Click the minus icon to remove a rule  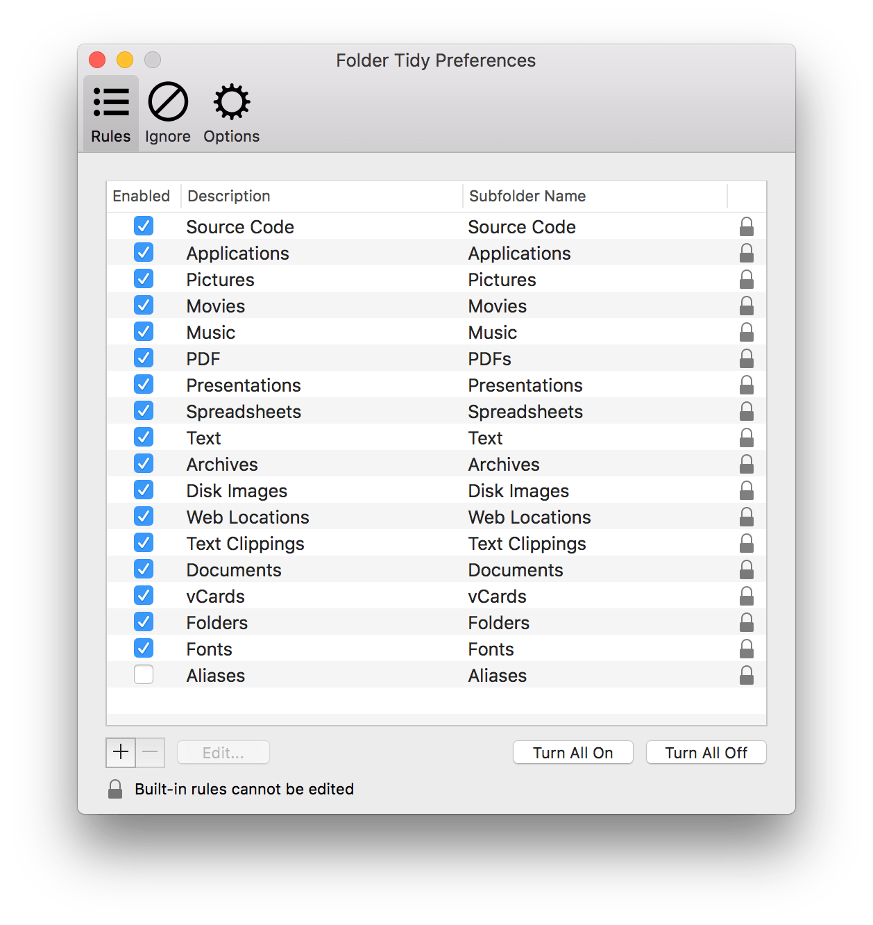point(150,752)
